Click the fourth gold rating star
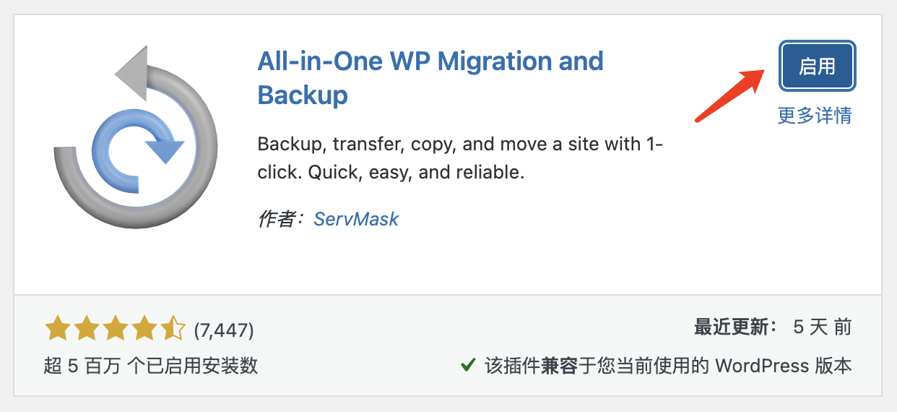The width and height of the screenshot is (897, 412). click(x=144, y=330)
